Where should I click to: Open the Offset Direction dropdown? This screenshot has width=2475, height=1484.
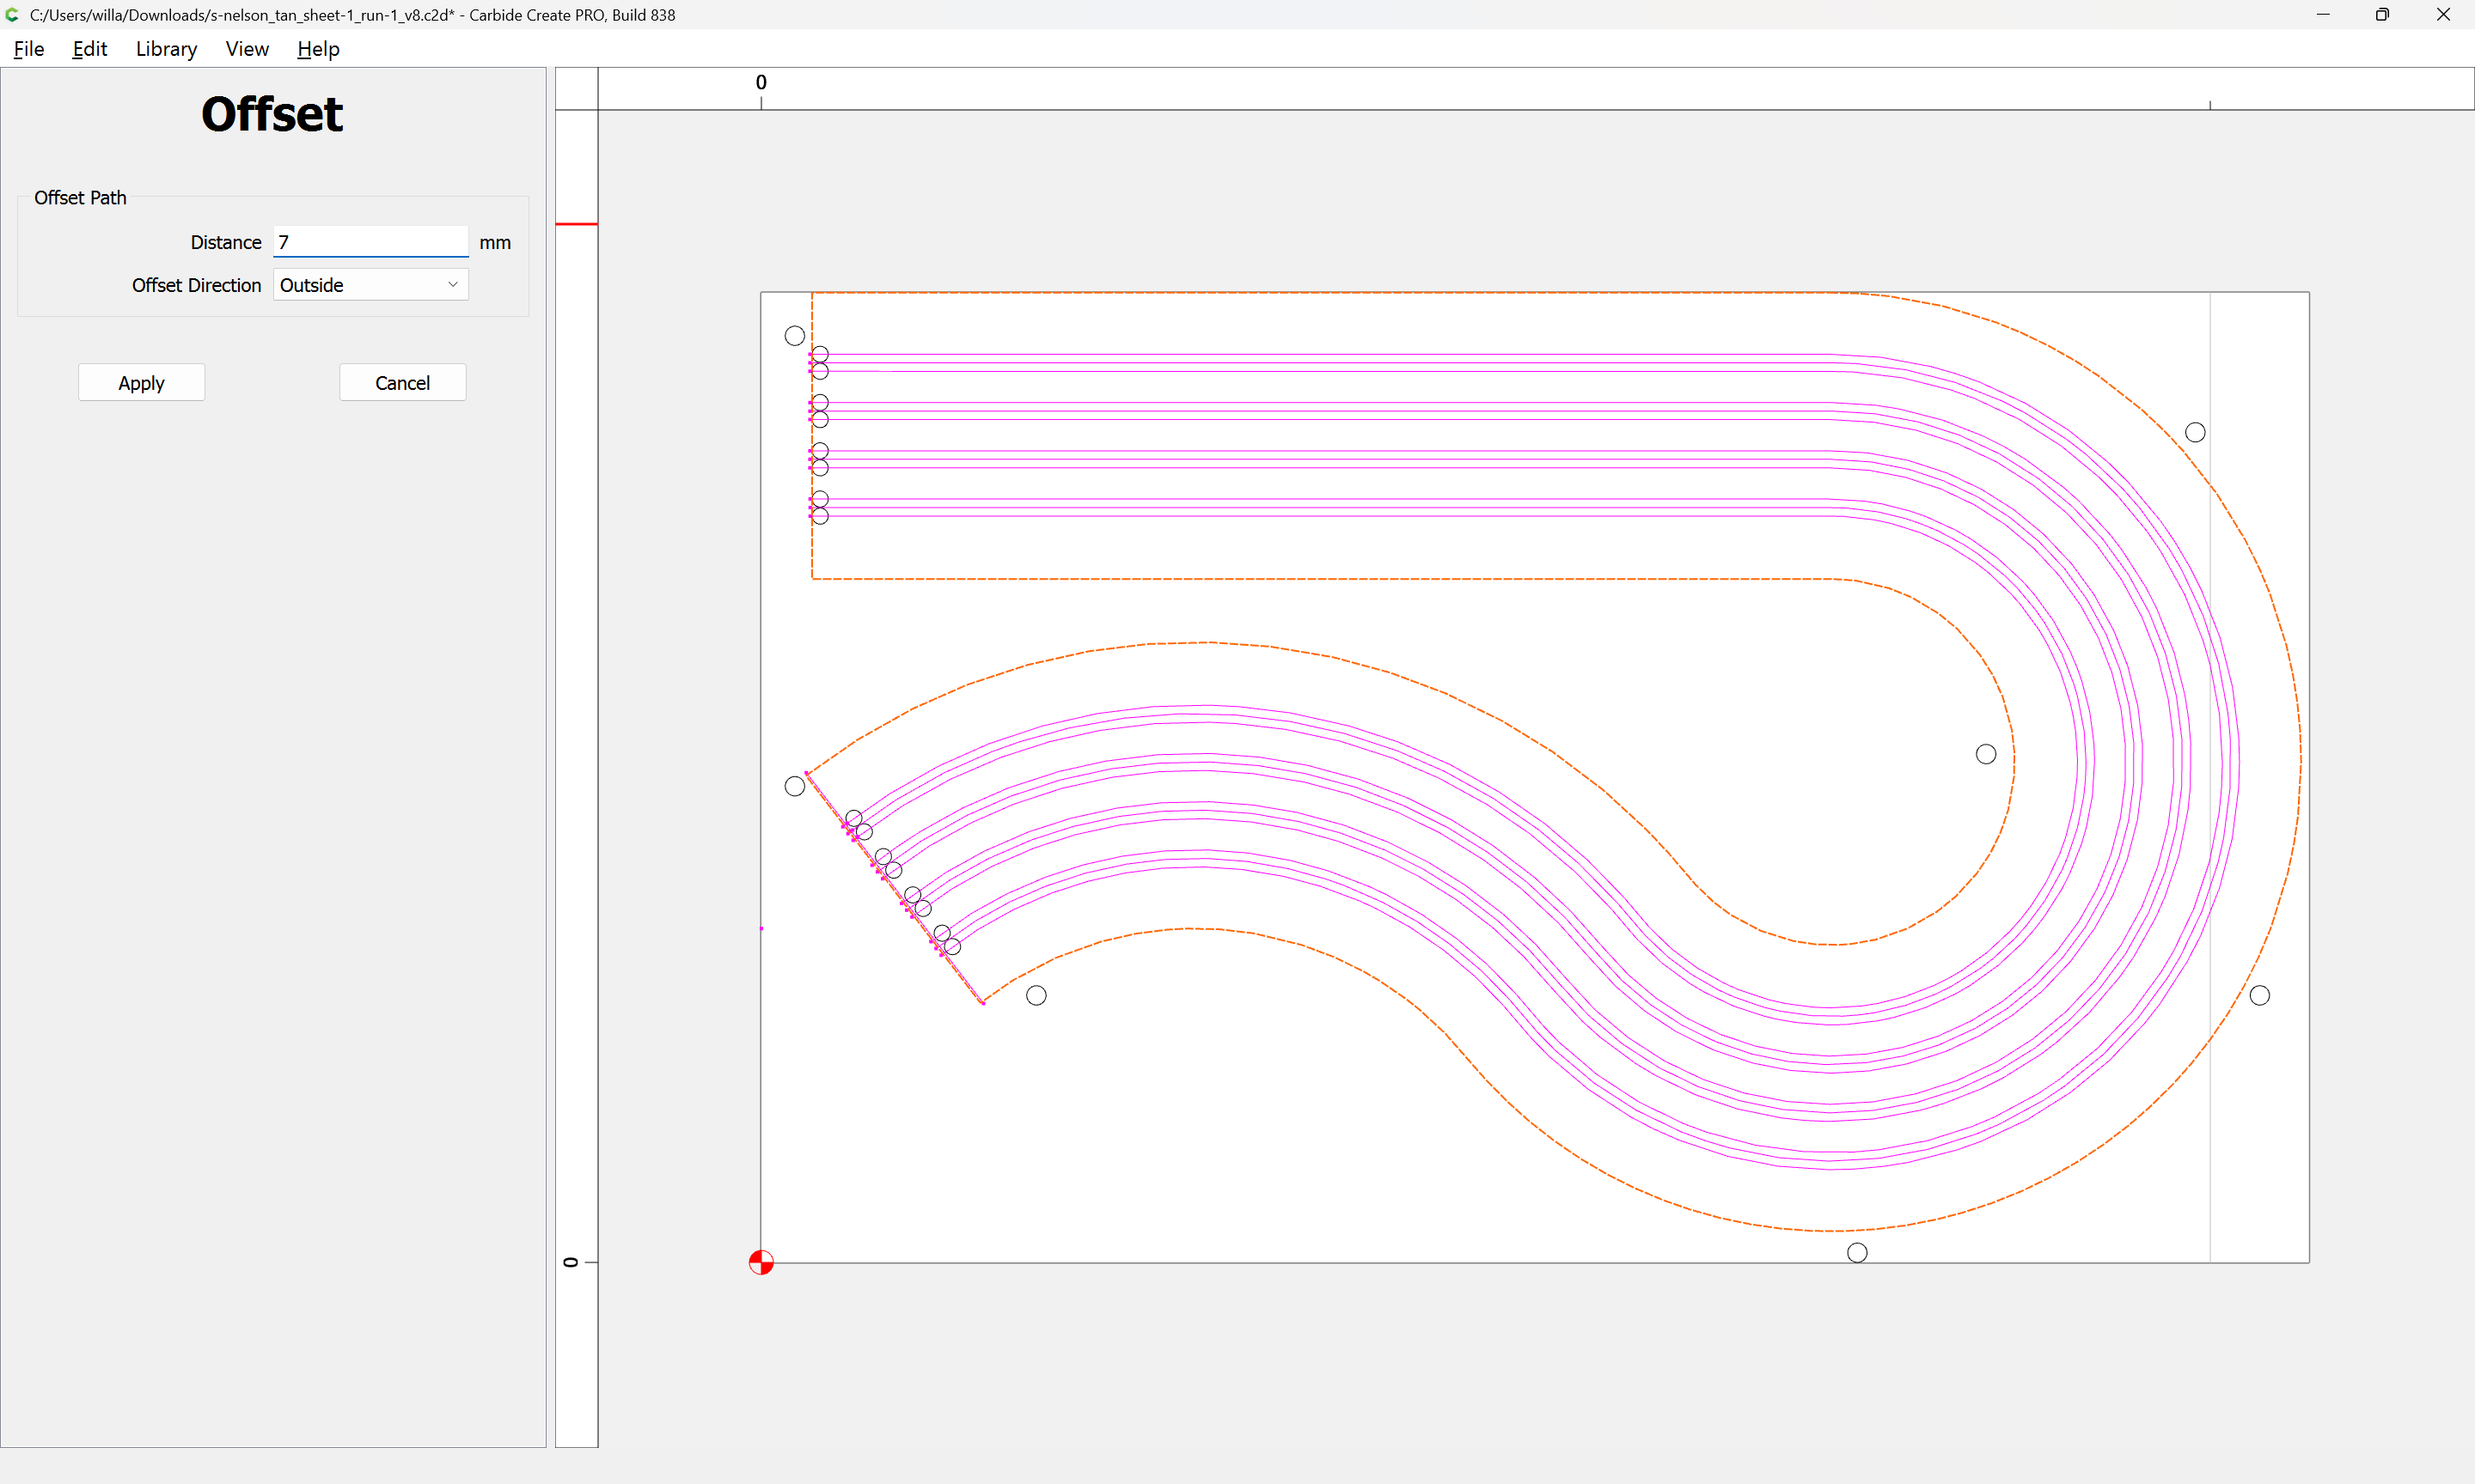370,285
